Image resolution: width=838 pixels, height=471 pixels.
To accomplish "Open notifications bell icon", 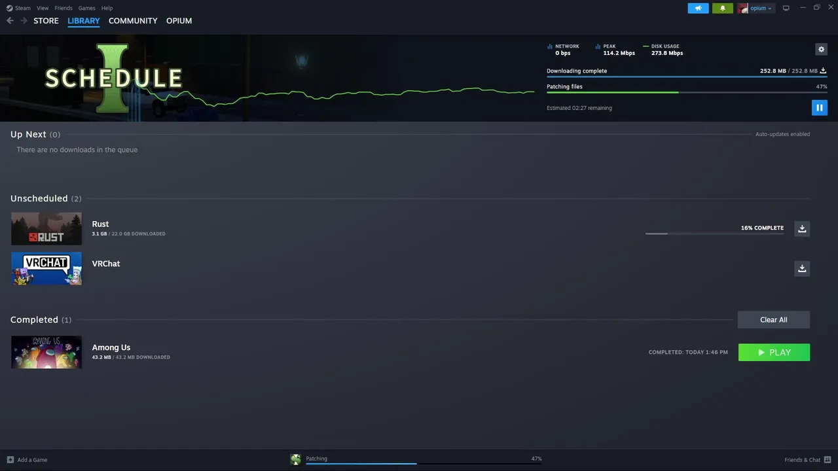I will [723, 8].
